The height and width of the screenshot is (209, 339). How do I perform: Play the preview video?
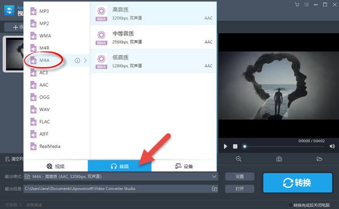225,146
